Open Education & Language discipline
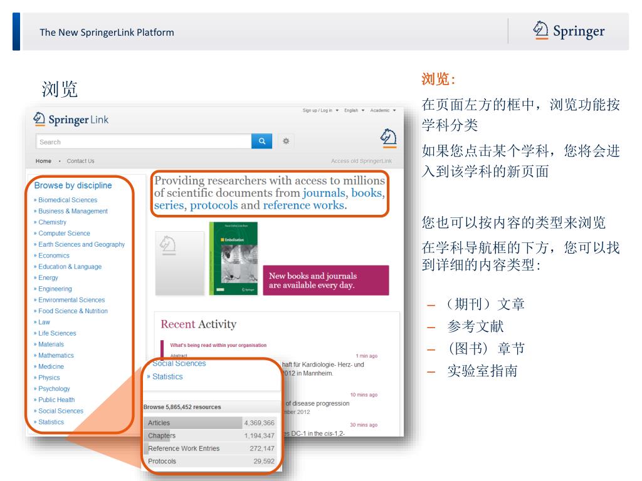This screenshot has height=481, width=642. click(70, 266)
